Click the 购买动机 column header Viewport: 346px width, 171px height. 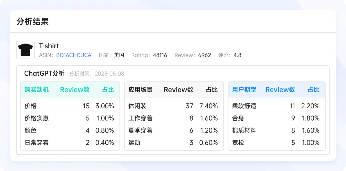pos(37,90)
